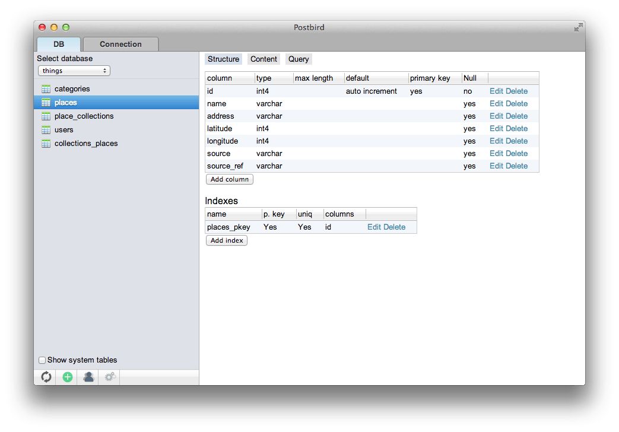
Task: Click the table icon next to place_collections
Action: click(x=46, y=116)
